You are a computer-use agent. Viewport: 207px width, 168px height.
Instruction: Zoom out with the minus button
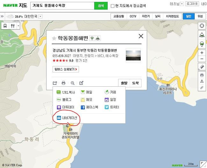[x=202, y=59]
